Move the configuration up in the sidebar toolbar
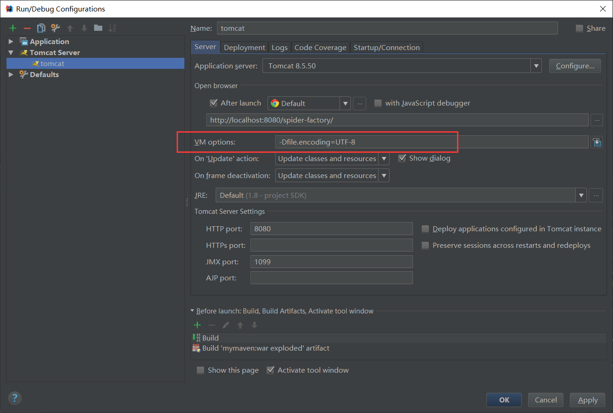Screen dimensions: 613x413 click(x=70, y=28)
